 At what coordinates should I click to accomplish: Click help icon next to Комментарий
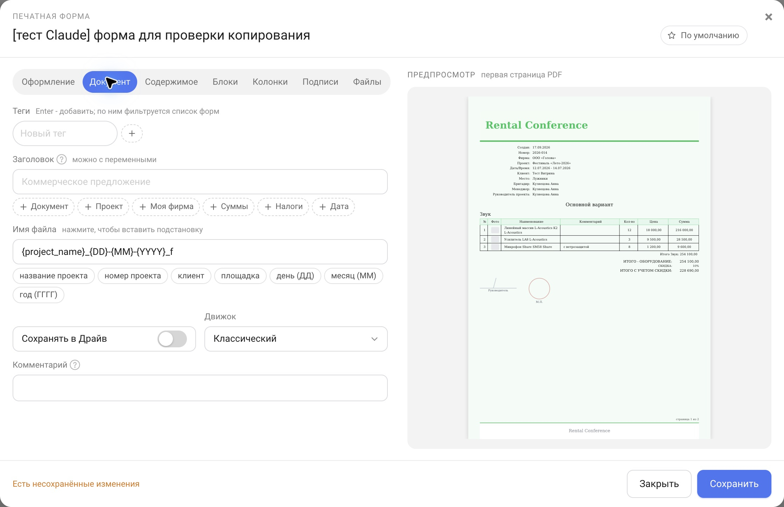75,365
